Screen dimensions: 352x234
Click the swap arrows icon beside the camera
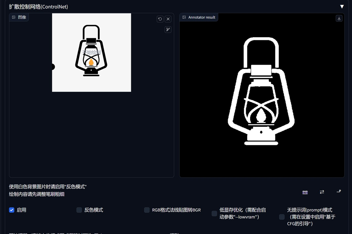click(x=322, y=192)
